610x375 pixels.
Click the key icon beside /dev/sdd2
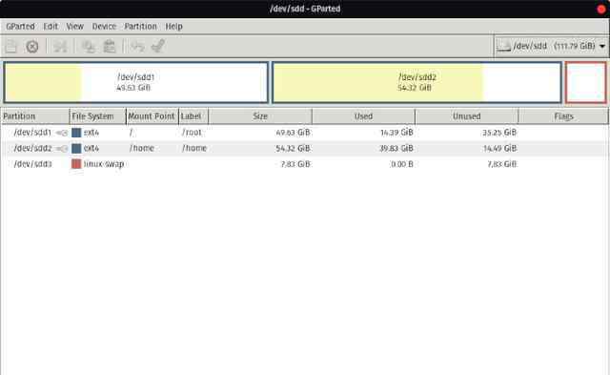(x=62, y=149)
